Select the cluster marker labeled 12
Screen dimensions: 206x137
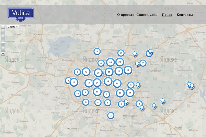(86, 72)
